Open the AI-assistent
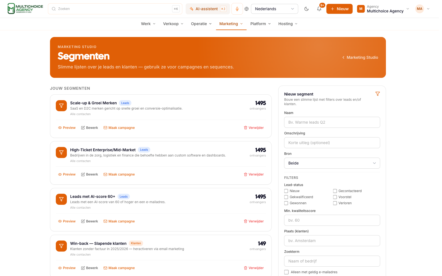 tap(208, 9)
